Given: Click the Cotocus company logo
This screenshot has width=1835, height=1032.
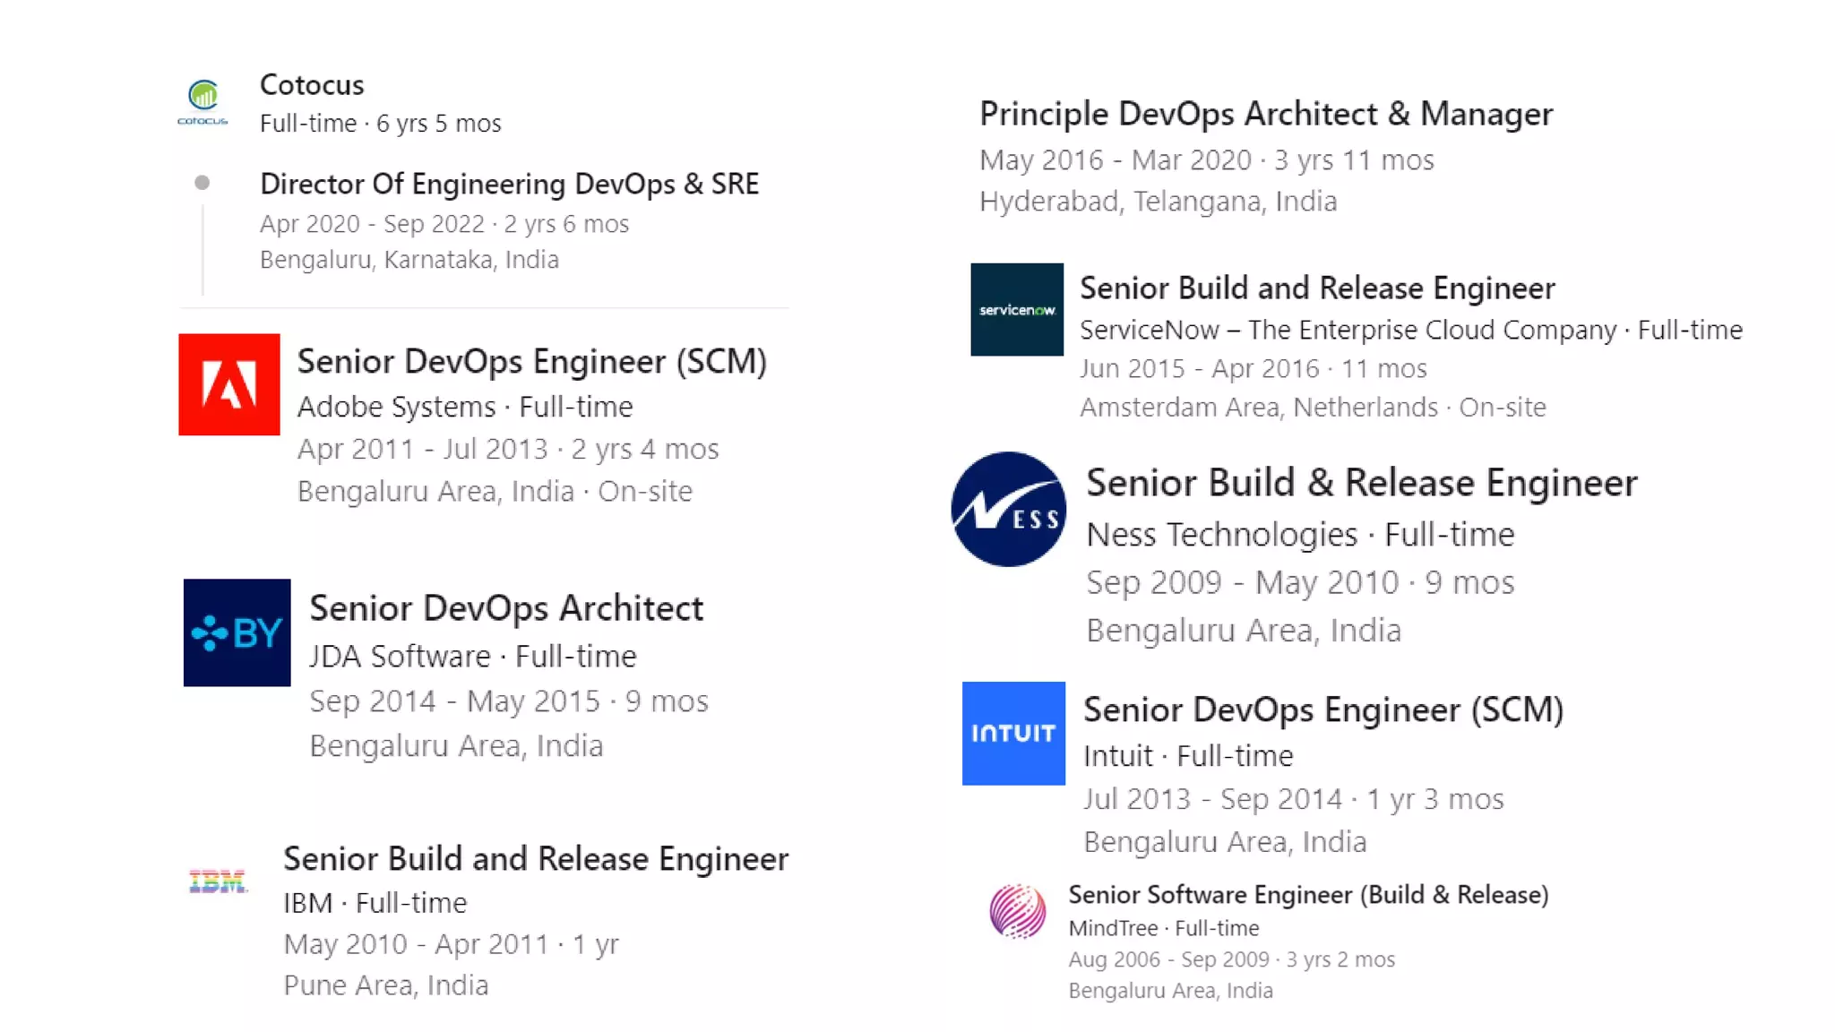Looking at the screenshot, I should pos(202,101).
